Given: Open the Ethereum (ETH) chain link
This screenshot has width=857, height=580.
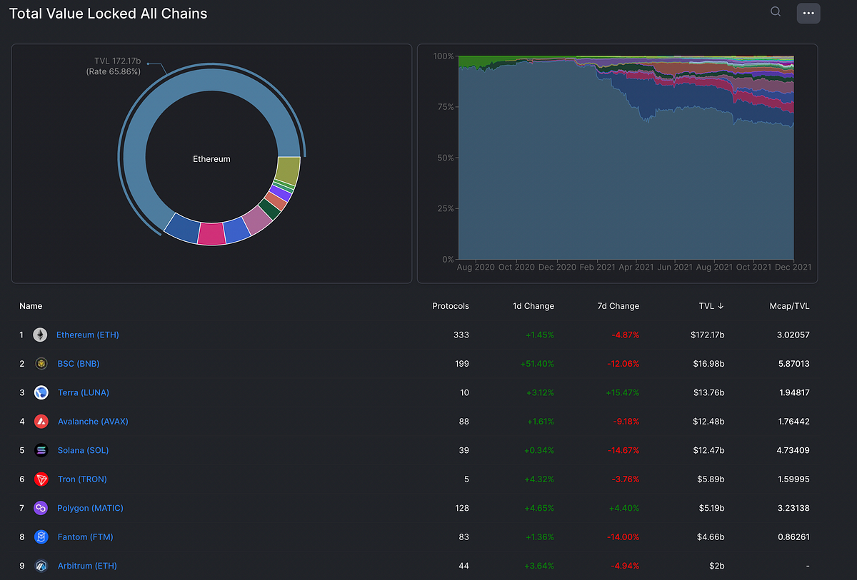Looking at the screenshot, I should tap(88, 335).
